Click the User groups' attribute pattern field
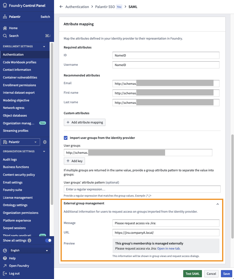Screen dimensions: 234x279 click(142, 189)
